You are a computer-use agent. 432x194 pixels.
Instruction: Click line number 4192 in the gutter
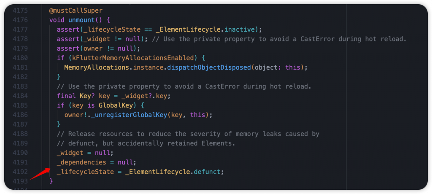point(20,172)
